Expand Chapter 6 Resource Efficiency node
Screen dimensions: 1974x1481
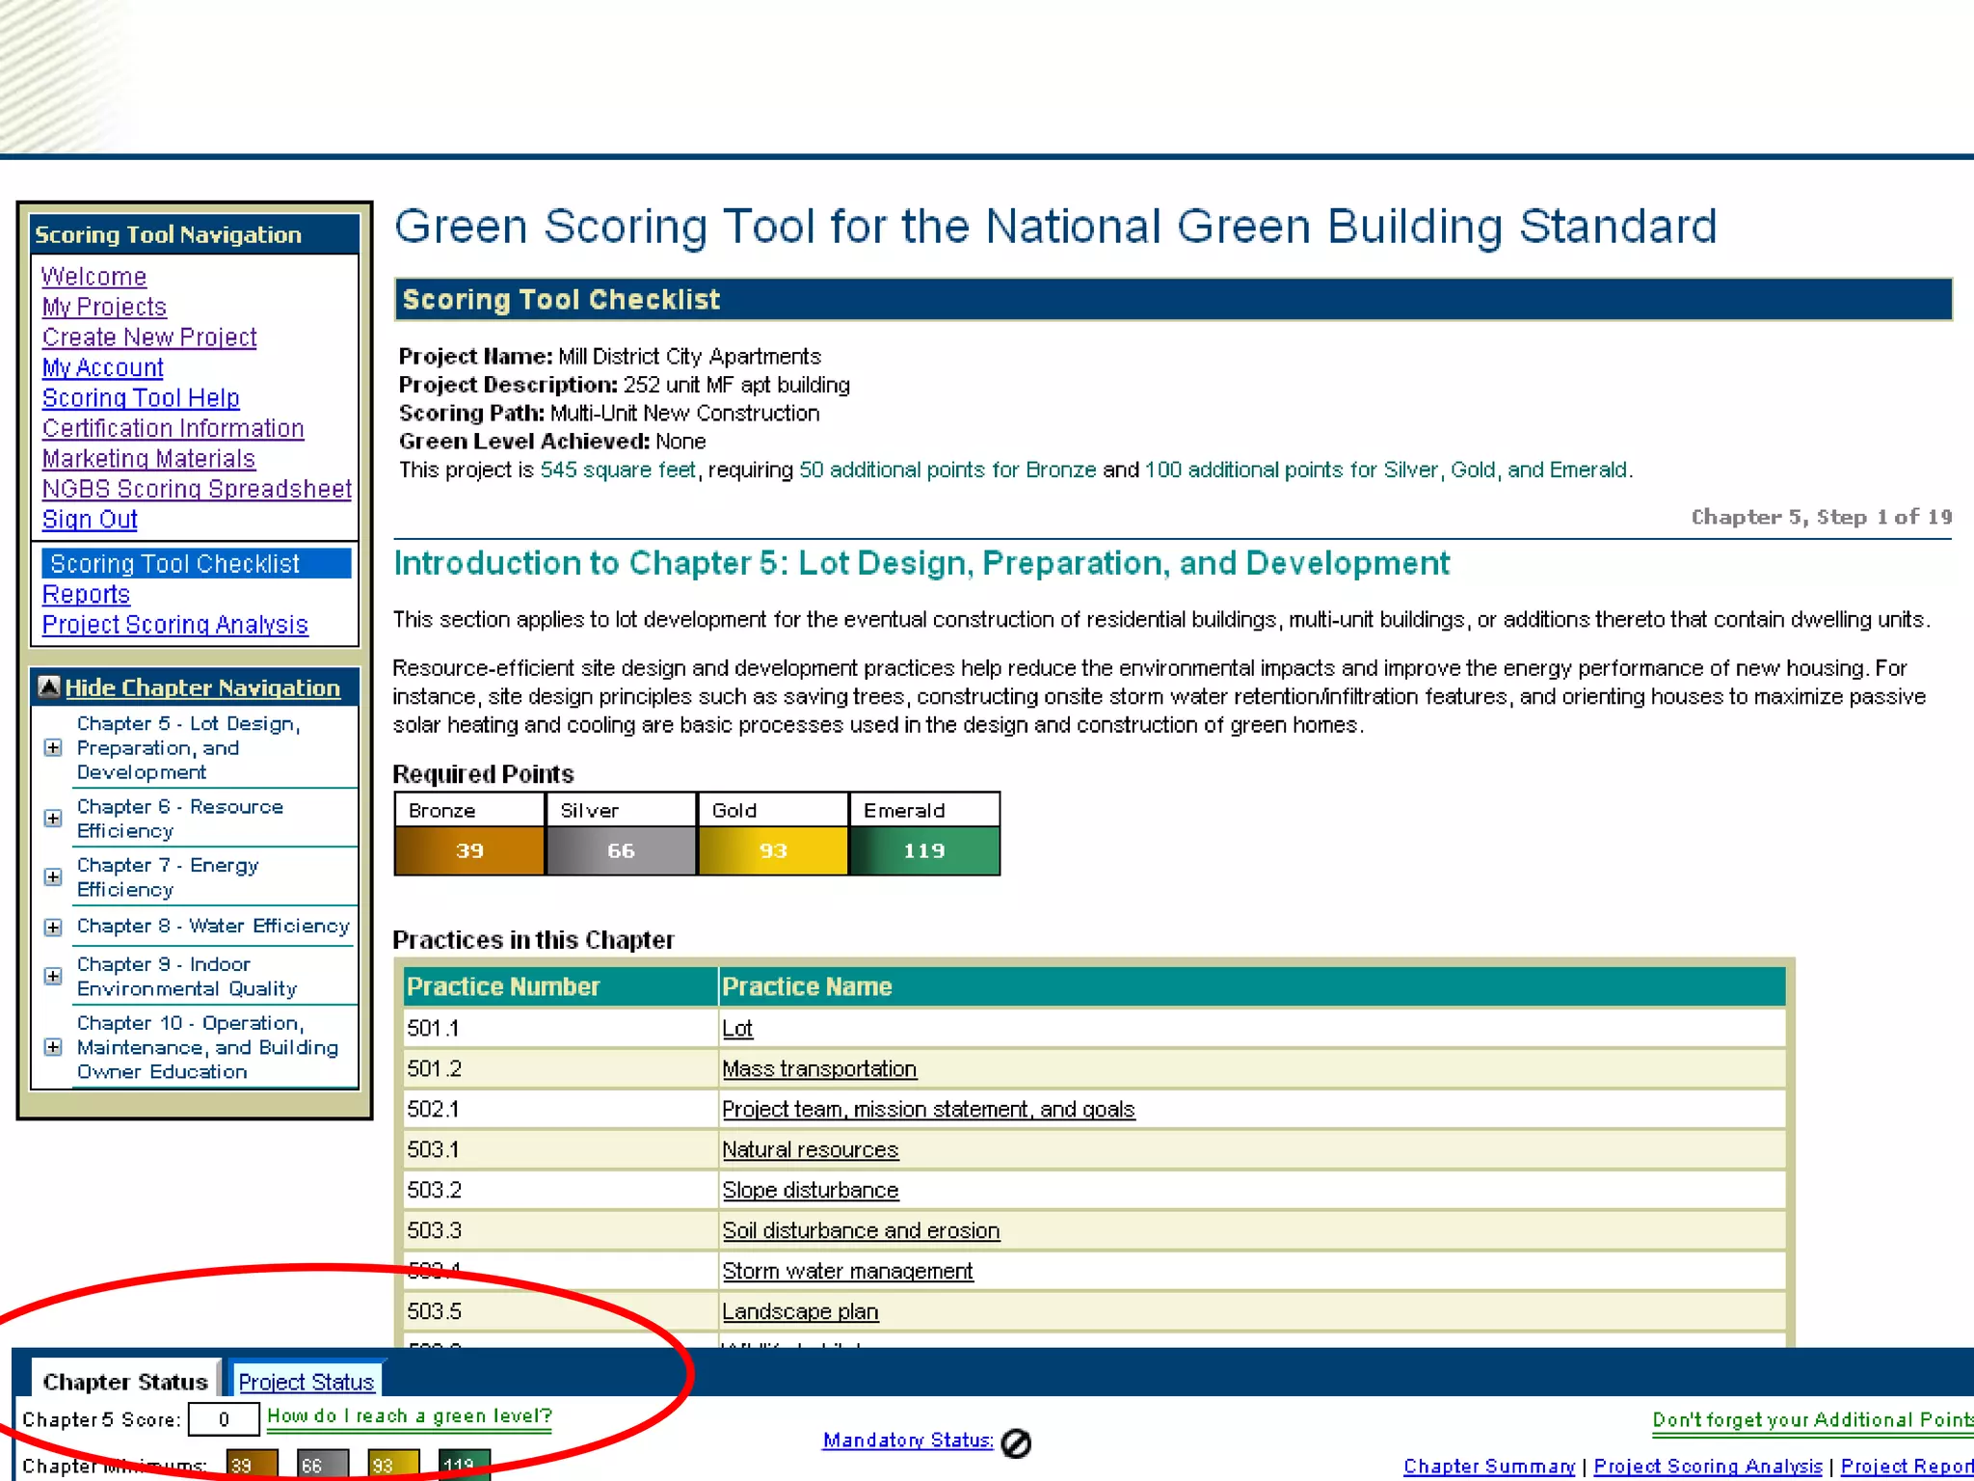tap(54, 819)
